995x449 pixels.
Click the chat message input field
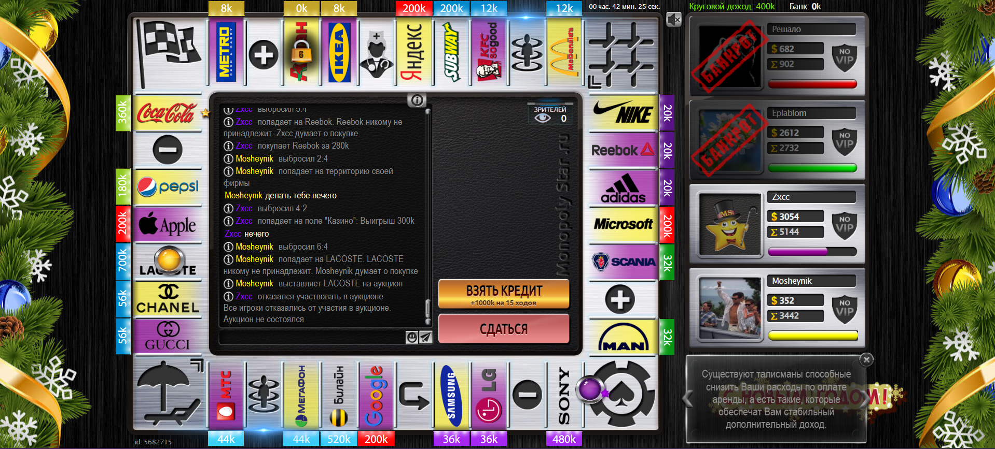(x=312, y=338)
